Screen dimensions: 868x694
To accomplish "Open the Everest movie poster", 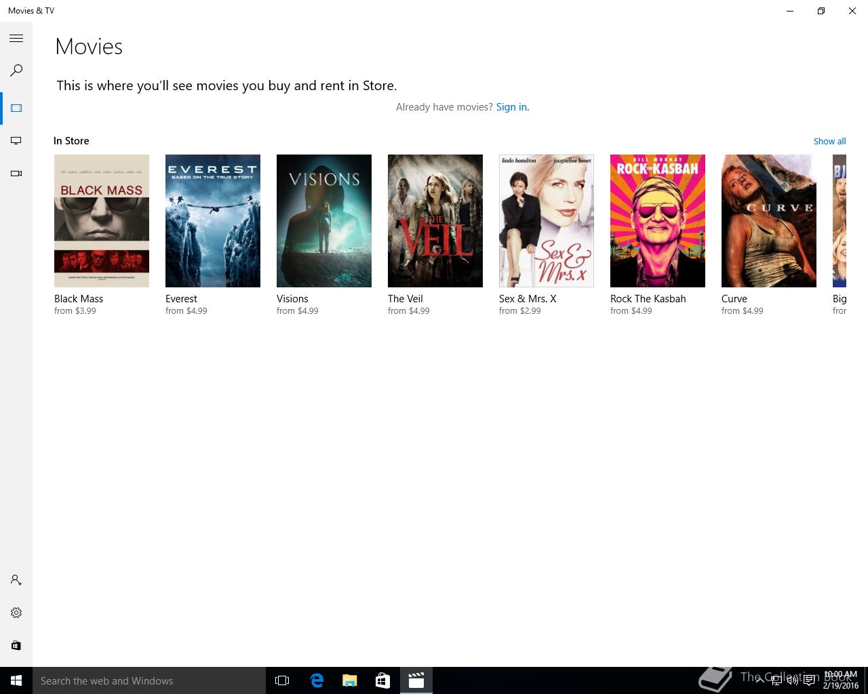I will click(213, 221).
